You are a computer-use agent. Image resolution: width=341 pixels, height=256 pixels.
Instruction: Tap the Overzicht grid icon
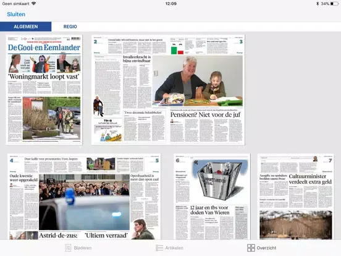click(x=251, y=248)
